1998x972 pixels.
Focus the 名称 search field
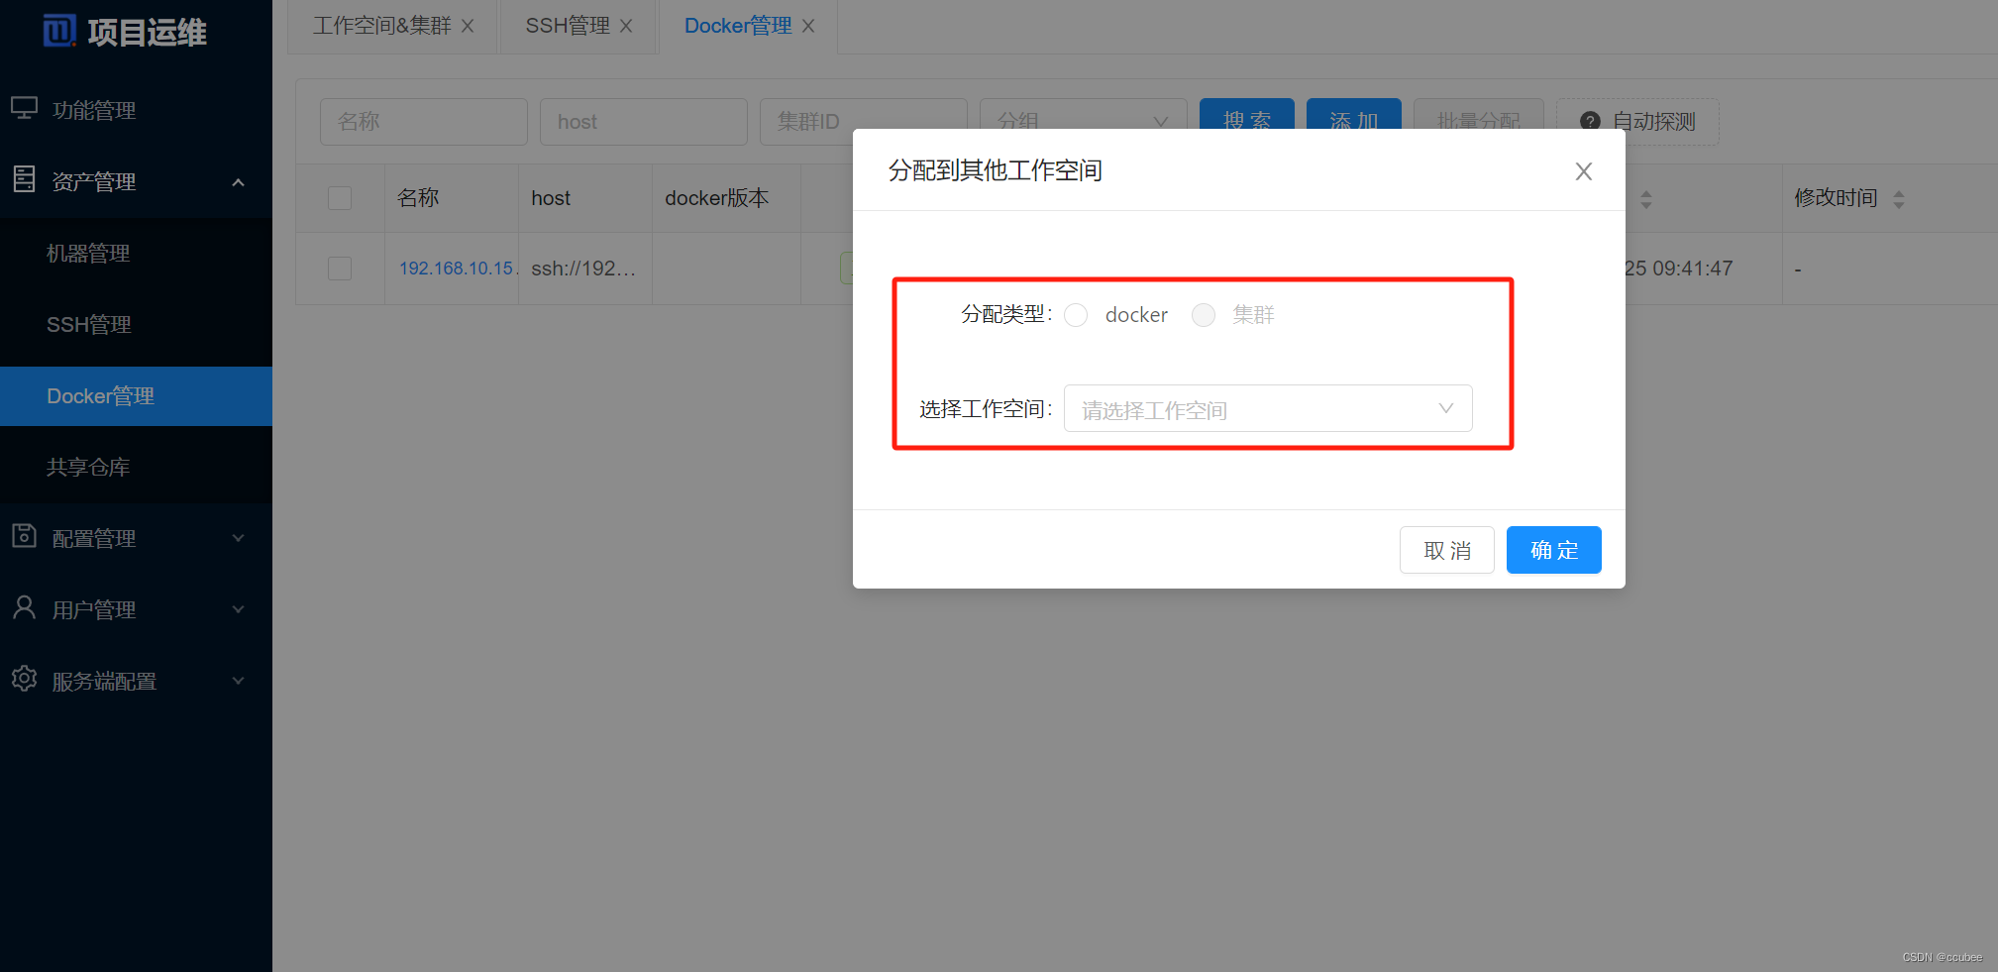pos(423,122)
